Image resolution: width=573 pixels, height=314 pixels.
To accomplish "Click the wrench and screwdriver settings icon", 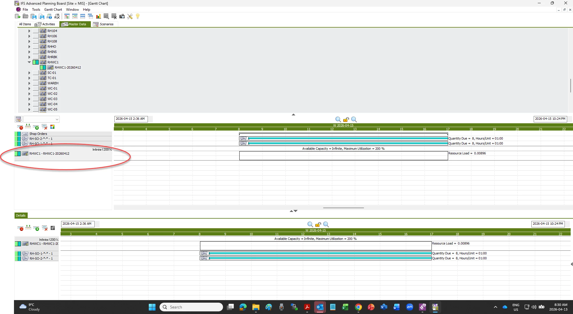I will [x=130, y=16].
